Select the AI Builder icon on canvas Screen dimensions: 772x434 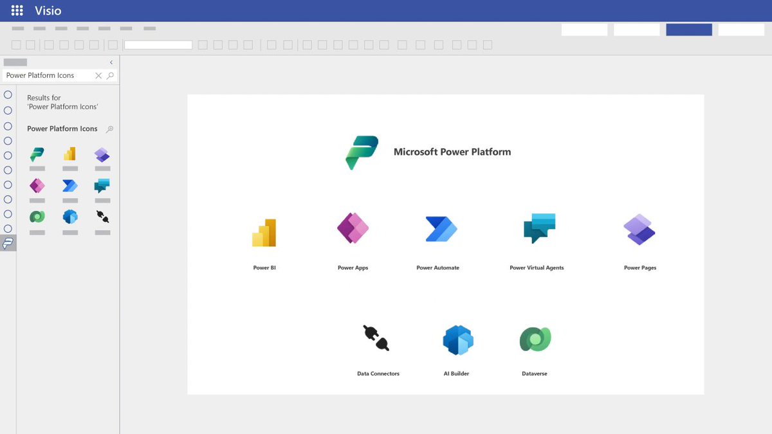[x=458, y=340]
